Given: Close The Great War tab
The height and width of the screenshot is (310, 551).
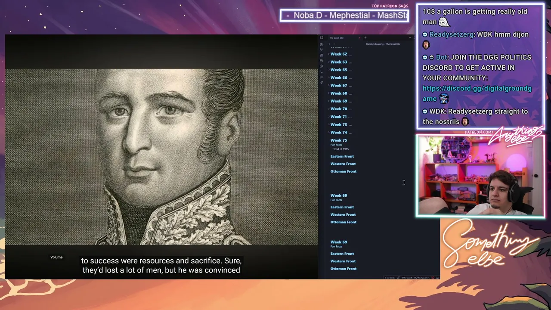Looking at the screenshot, I should tap(359, 38).
